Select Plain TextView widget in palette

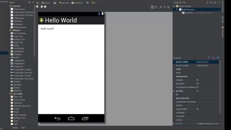pos(18,33)
